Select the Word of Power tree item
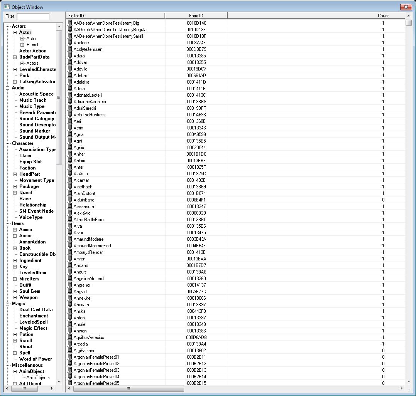416x396 pixels. pyautogui.click(x=35, y=359)
